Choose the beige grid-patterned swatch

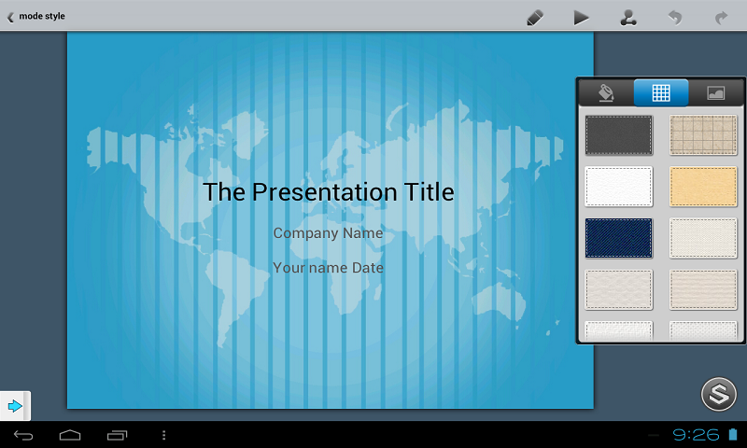coord(703,134)
